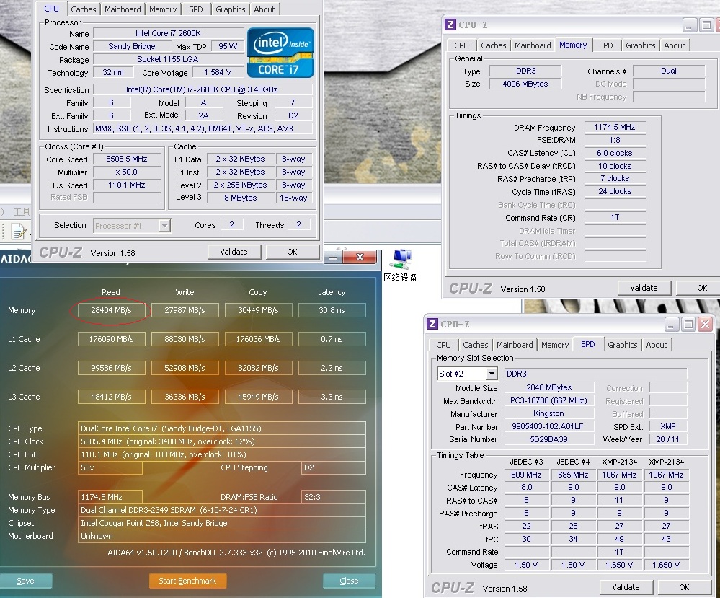720x598 pixels.
Task: Go to About tab in CPU-Z Memory window
Action: [675, 45]
